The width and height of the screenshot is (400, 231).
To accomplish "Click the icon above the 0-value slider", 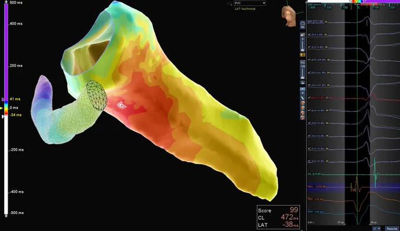I will [x=302, y=35].
